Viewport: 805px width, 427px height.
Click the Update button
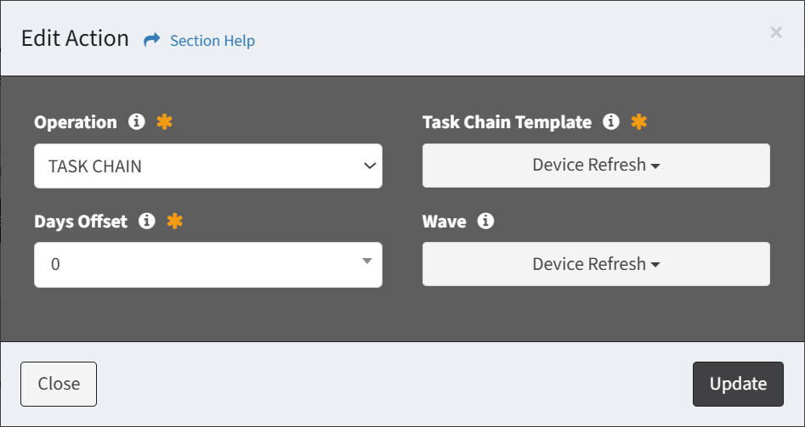(x=738, y=384)
